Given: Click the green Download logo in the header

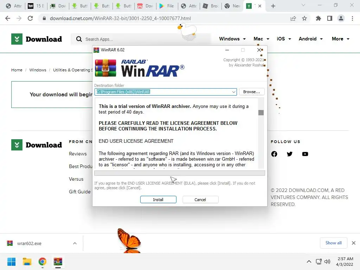Looking at the screenshot, I should [37, 39].
